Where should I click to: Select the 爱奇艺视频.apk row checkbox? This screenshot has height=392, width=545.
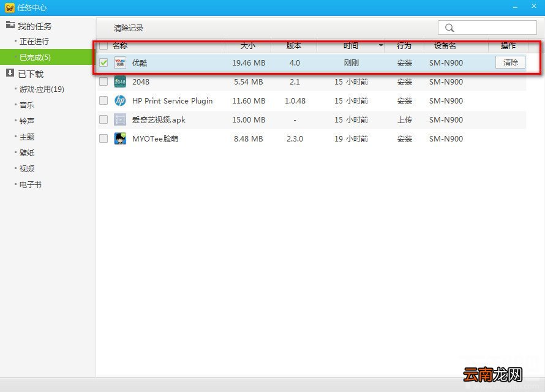tap(103, 119)
